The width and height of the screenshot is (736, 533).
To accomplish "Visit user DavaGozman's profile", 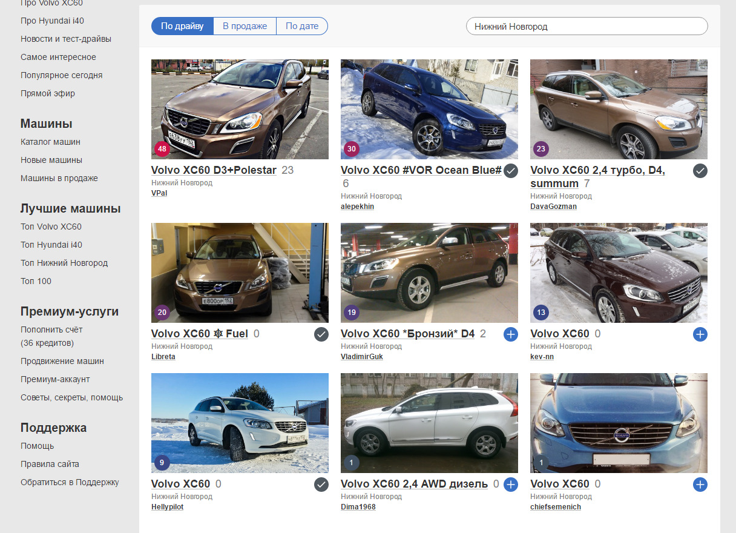I will click(553, 207).
